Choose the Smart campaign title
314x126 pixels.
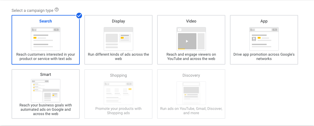[x=46, y=75]
